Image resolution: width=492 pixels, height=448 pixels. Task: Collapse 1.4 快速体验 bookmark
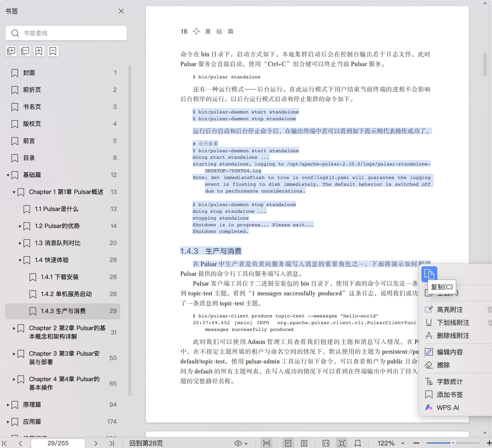(20, 260)
